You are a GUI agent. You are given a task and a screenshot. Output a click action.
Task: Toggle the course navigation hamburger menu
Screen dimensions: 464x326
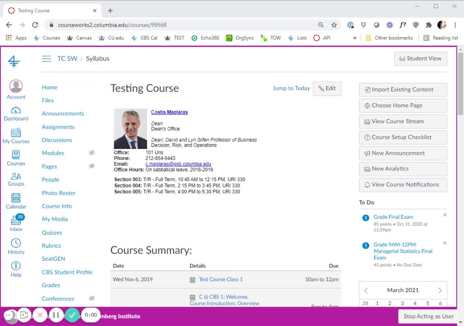46,58
